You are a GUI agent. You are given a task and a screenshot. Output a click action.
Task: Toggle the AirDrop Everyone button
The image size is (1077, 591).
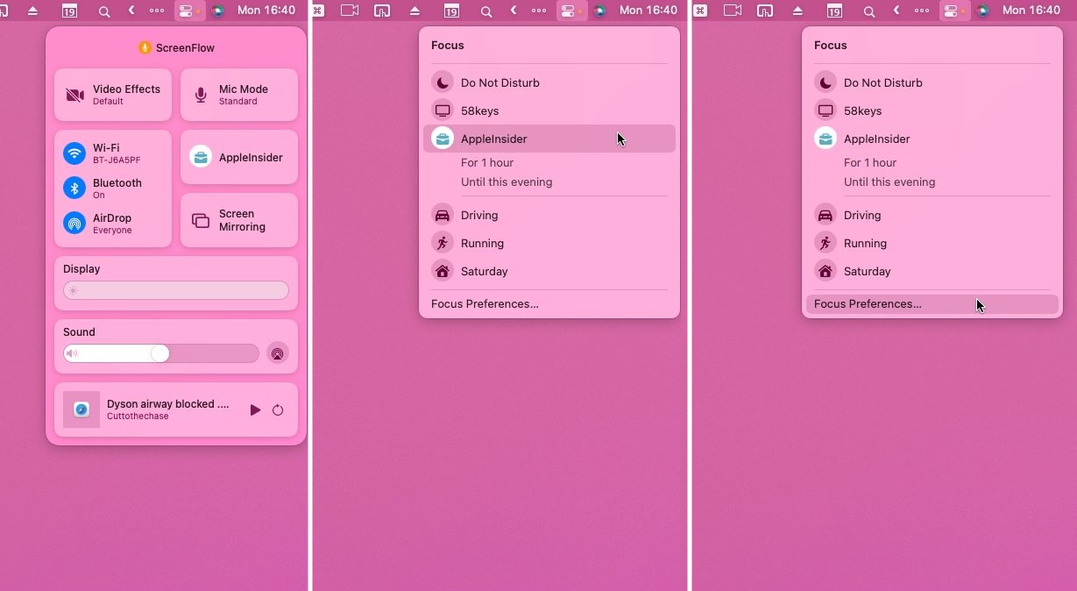pos(74,223)
